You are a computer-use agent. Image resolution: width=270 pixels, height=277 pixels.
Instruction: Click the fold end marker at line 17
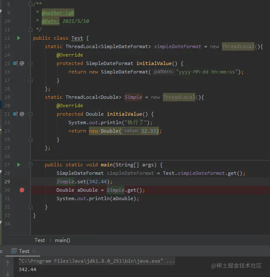pos(30,80)
